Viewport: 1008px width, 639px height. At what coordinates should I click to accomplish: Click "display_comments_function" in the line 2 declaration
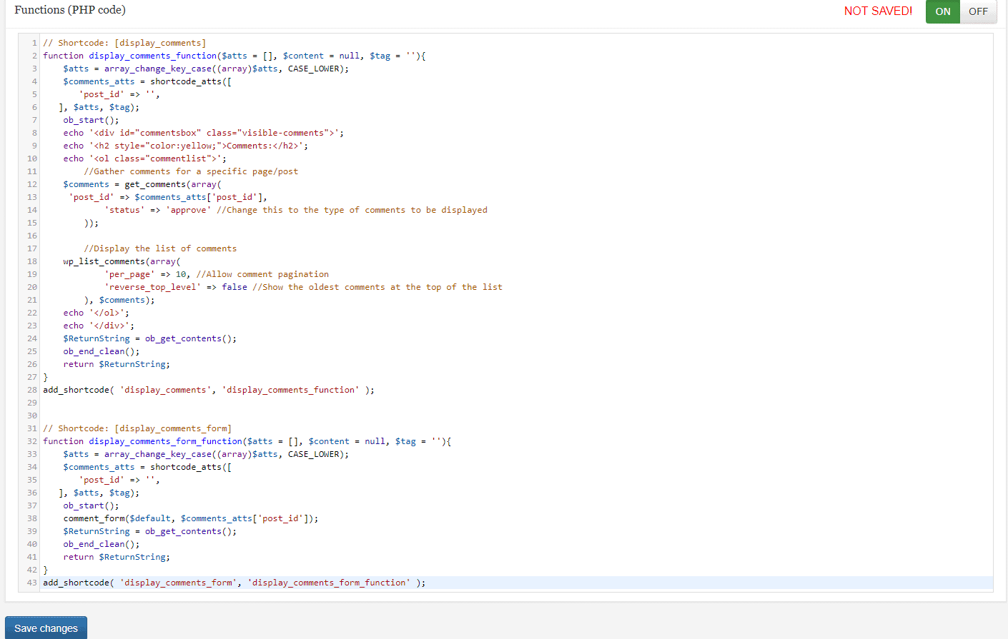point(153,56)
